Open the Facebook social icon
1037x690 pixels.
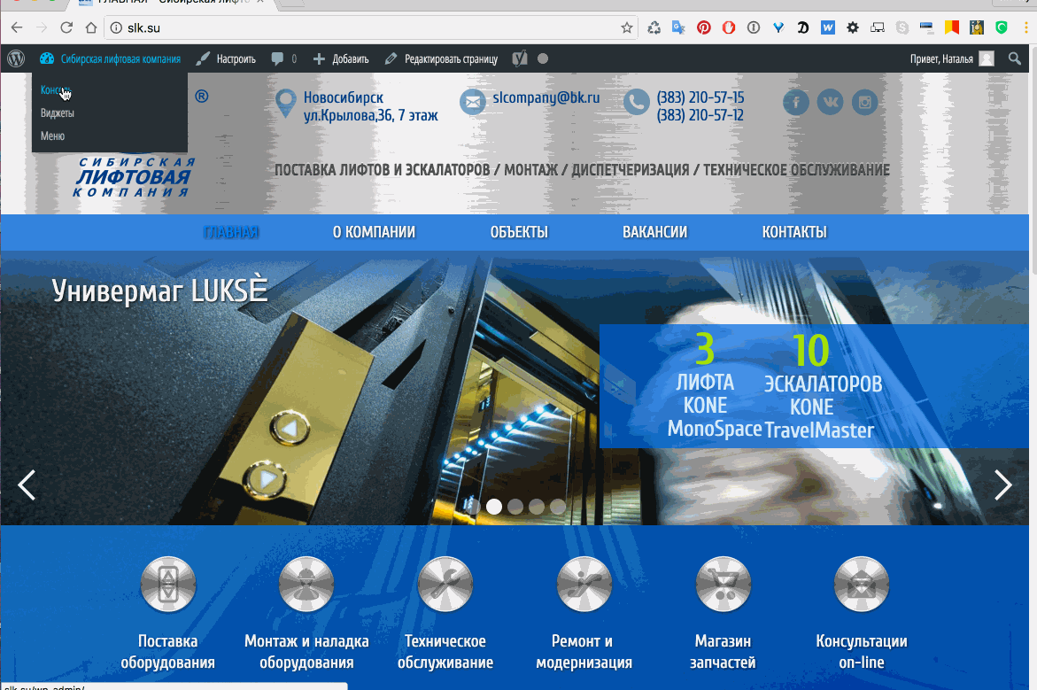796,102
